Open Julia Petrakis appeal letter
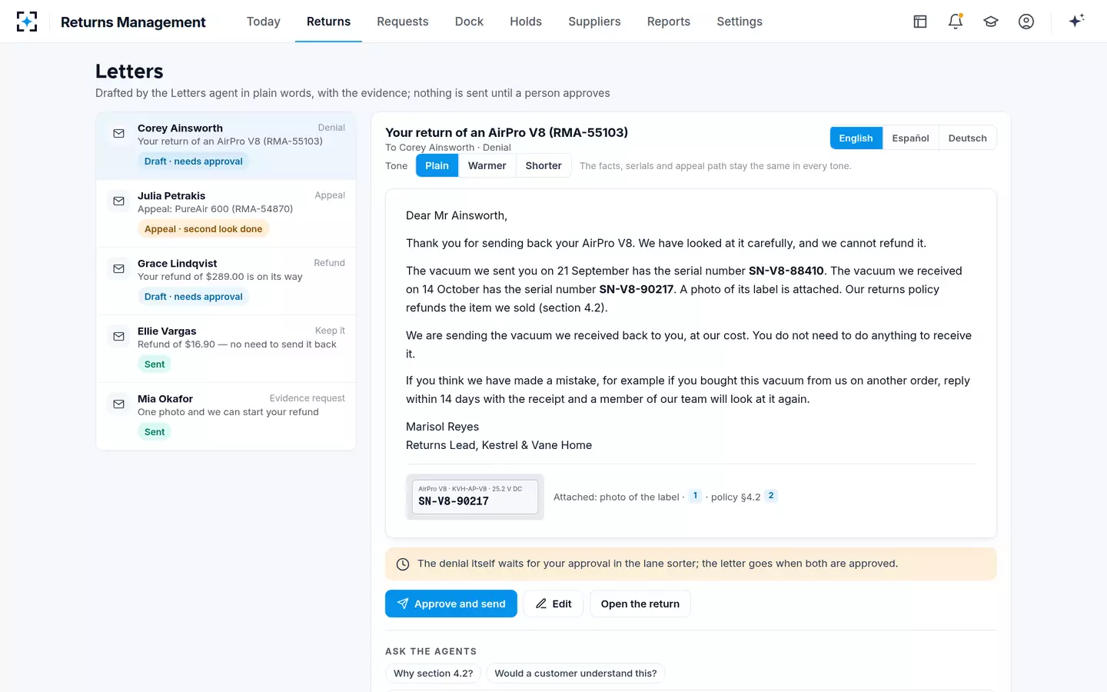The height and width of the screenshot is (692, 1107). [226, 213]
